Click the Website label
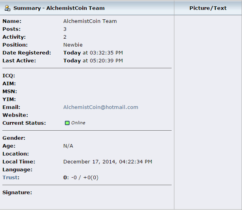The height and width of the screenshot is (210, 242). 15,115
